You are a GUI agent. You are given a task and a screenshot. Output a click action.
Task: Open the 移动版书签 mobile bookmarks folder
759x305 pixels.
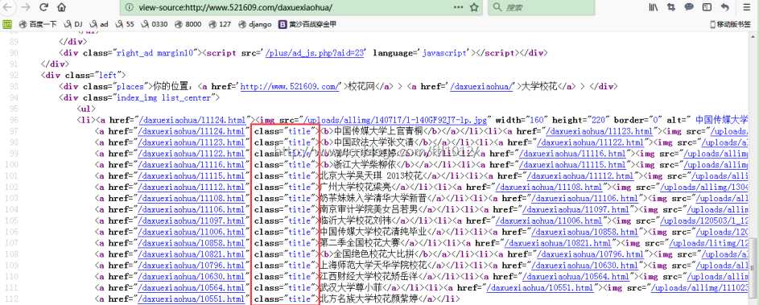pyautogui.click(x=730, y=24)
